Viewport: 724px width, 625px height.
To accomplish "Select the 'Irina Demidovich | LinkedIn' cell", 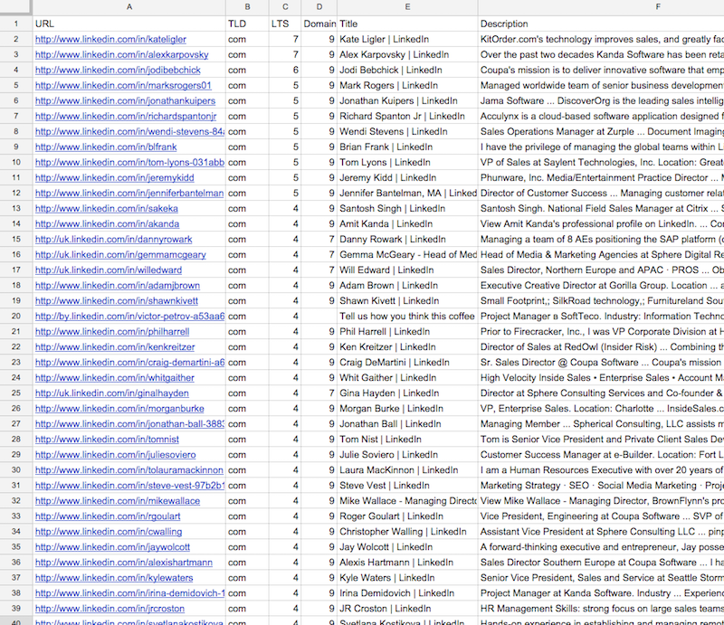I will (408, 593).
